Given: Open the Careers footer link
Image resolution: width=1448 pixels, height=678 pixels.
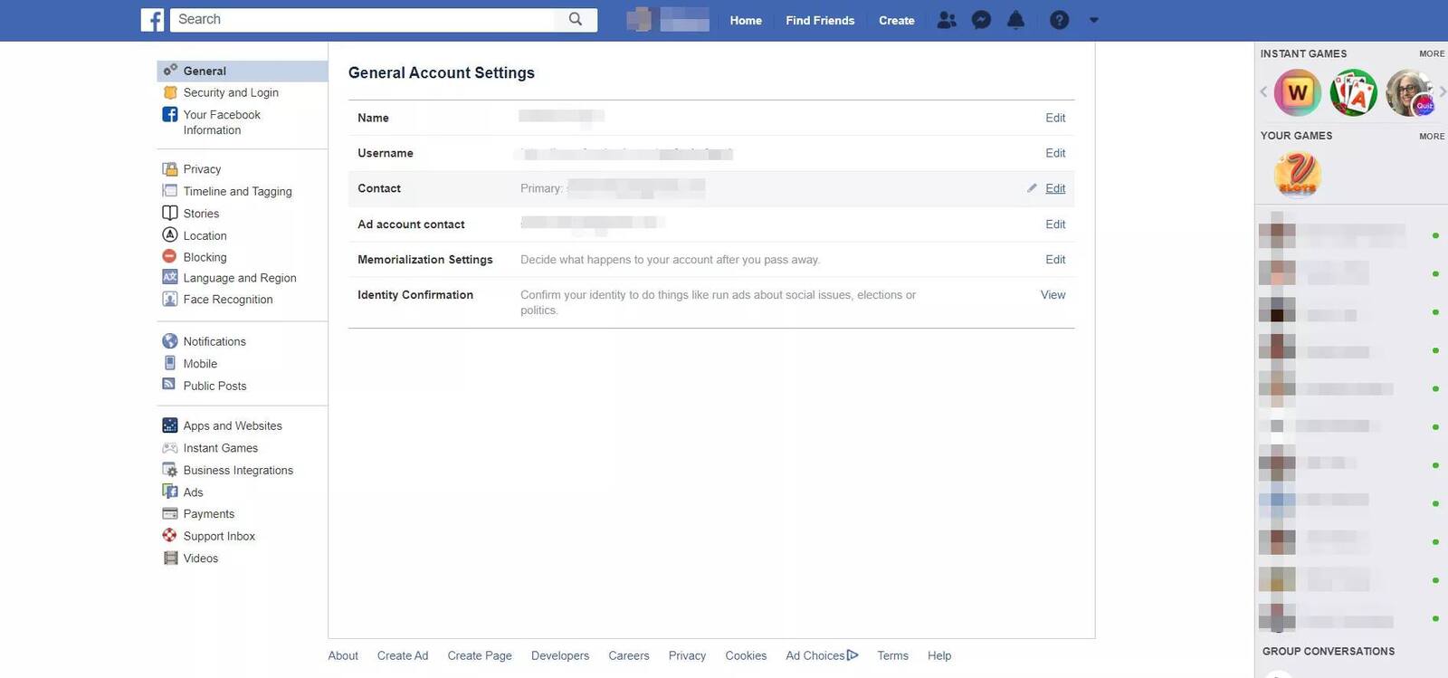Looking at the screenshot, I should tap(629, 655).
